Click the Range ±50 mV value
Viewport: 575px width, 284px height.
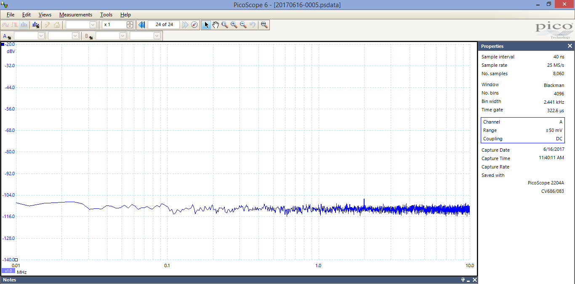(x=554, y=130)
